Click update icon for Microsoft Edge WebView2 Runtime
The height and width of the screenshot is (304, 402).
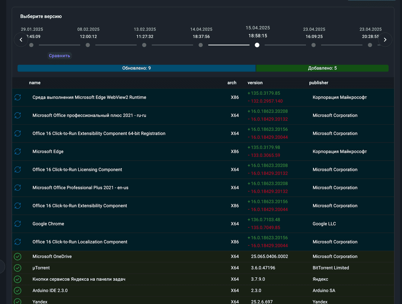[17, 97]
